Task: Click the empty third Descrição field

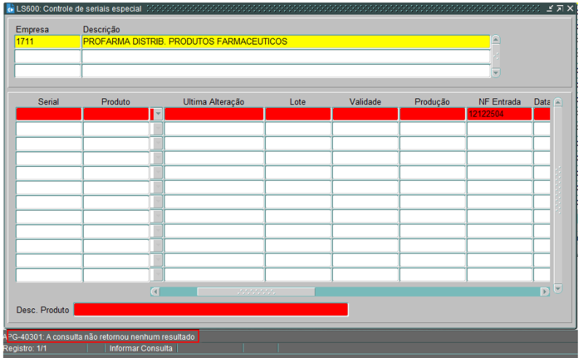Action: click(286, 71)
